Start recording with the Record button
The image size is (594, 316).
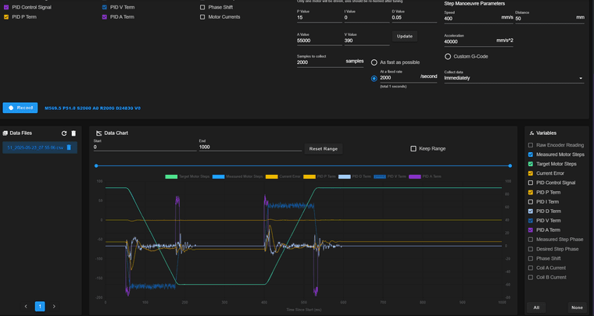coord(20,108)
